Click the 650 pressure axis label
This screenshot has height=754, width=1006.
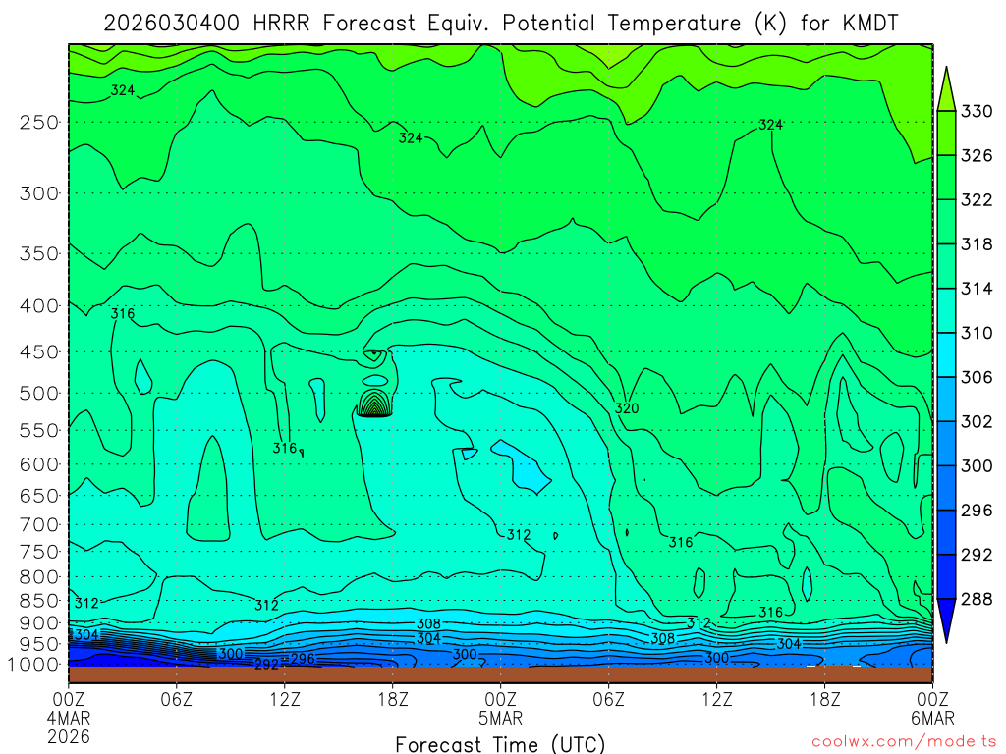pyautogui.click(x=39, y=496)
